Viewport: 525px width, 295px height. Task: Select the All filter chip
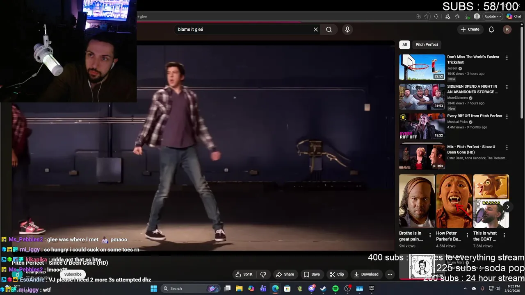[x=405, y=45]
